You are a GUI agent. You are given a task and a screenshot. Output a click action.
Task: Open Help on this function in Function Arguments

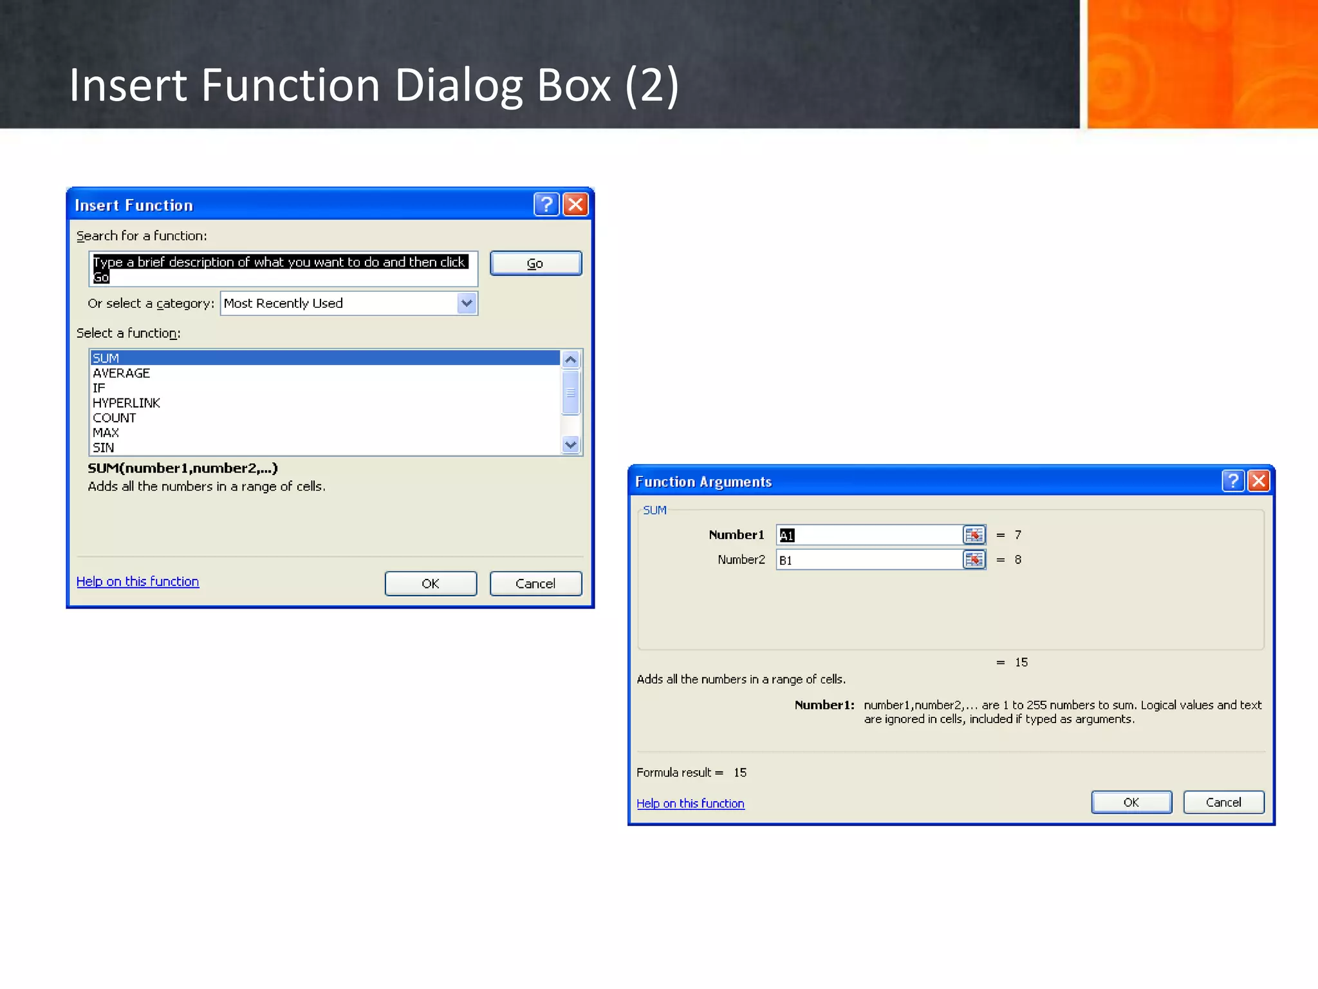click(x=690, y=804)
